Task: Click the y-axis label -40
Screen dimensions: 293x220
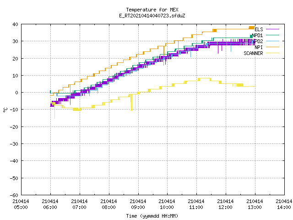Action: (x=14, y=161)
